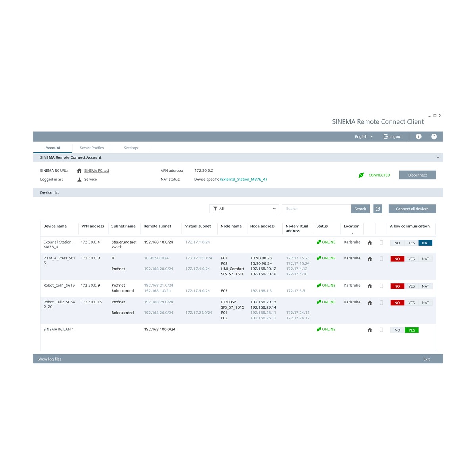Click node address 192.168.29.14
Screen dimensions: 476x476
[x=263, y=307]
